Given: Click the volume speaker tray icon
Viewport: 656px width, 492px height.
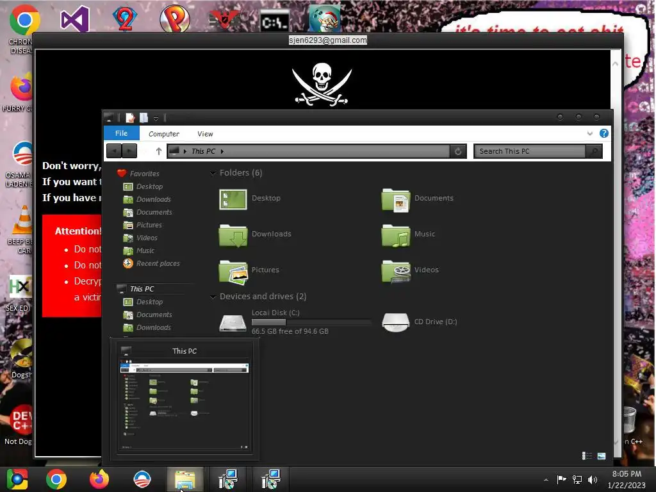Looking at the screenshot, I should click(x=593, y=479).
